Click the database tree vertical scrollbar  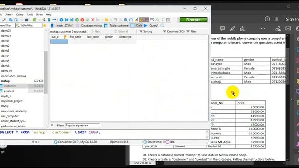[46, 72]
